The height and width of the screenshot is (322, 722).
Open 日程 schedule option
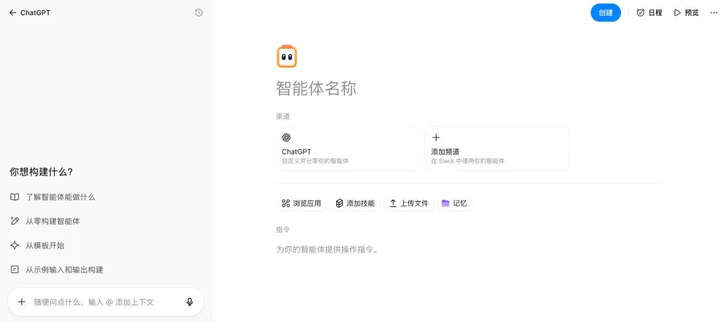649,13
